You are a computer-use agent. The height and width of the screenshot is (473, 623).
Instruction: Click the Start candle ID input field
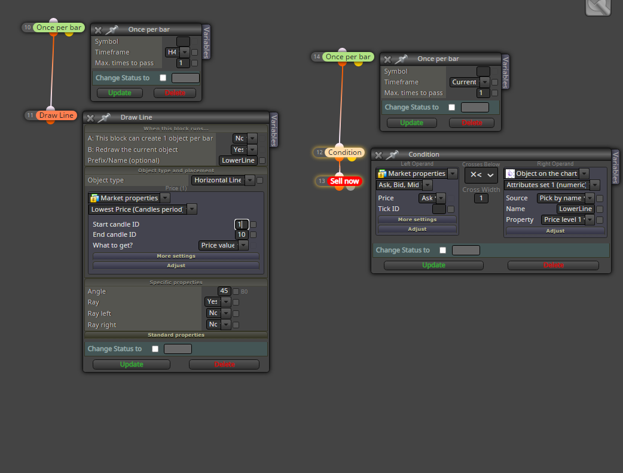[242, 225]
